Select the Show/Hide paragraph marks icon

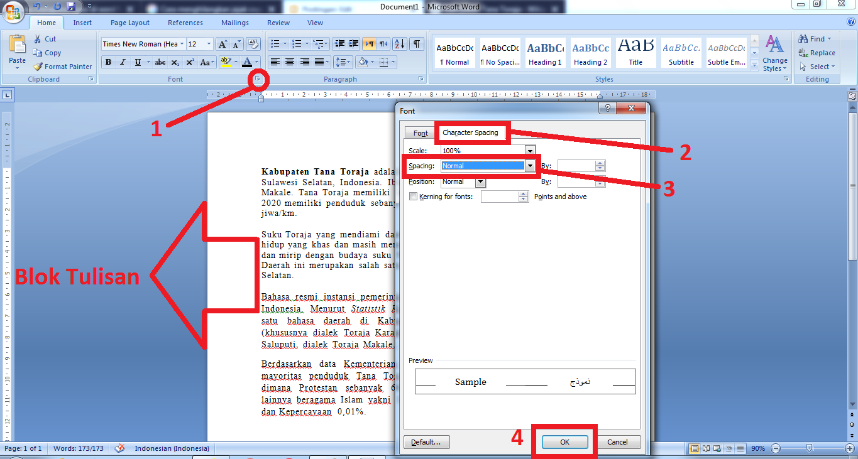[415, 45]
